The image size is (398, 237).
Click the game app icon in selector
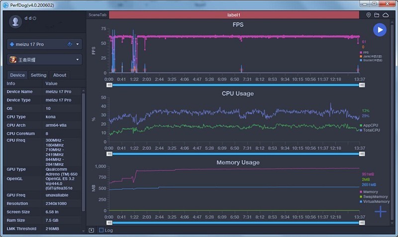[x=13, y=60]
